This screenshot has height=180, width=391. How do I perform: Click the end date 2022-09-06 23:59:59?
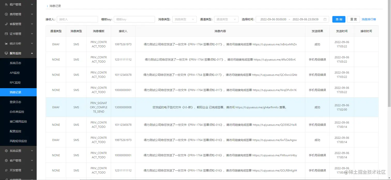(305, 19)
